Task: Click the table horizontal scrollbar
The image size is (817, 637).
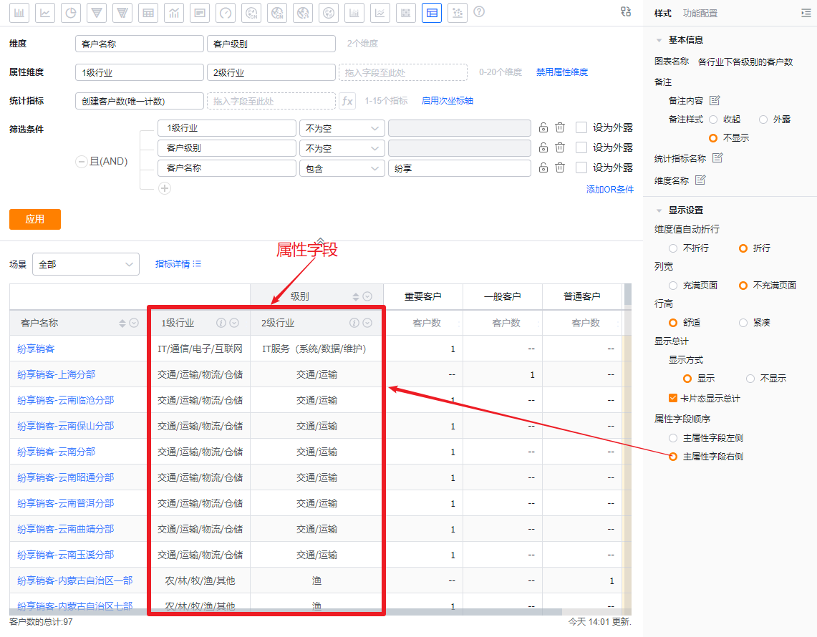Action: tap(286, 612)
